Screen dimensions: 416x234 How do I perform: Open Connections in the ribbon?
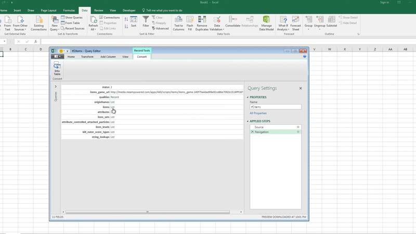pyautogui.click(x=110, y=18)
